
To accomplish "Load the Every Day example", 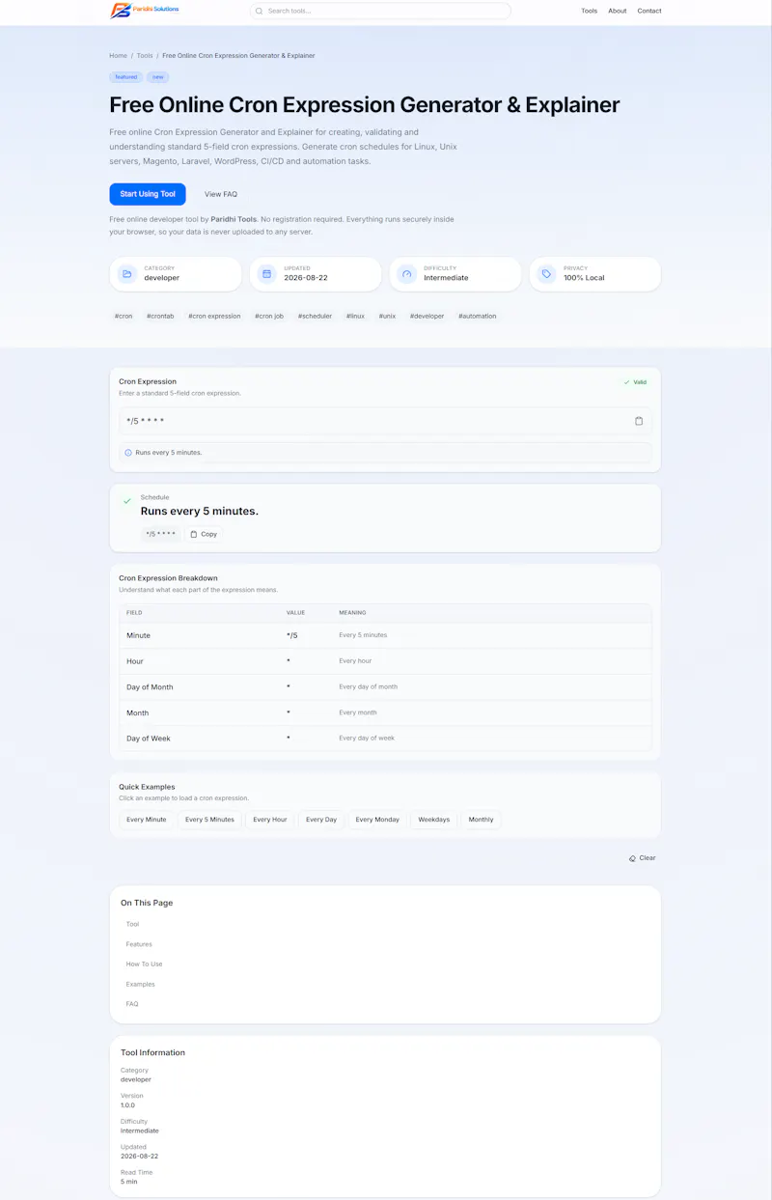I will coord(321,820).
